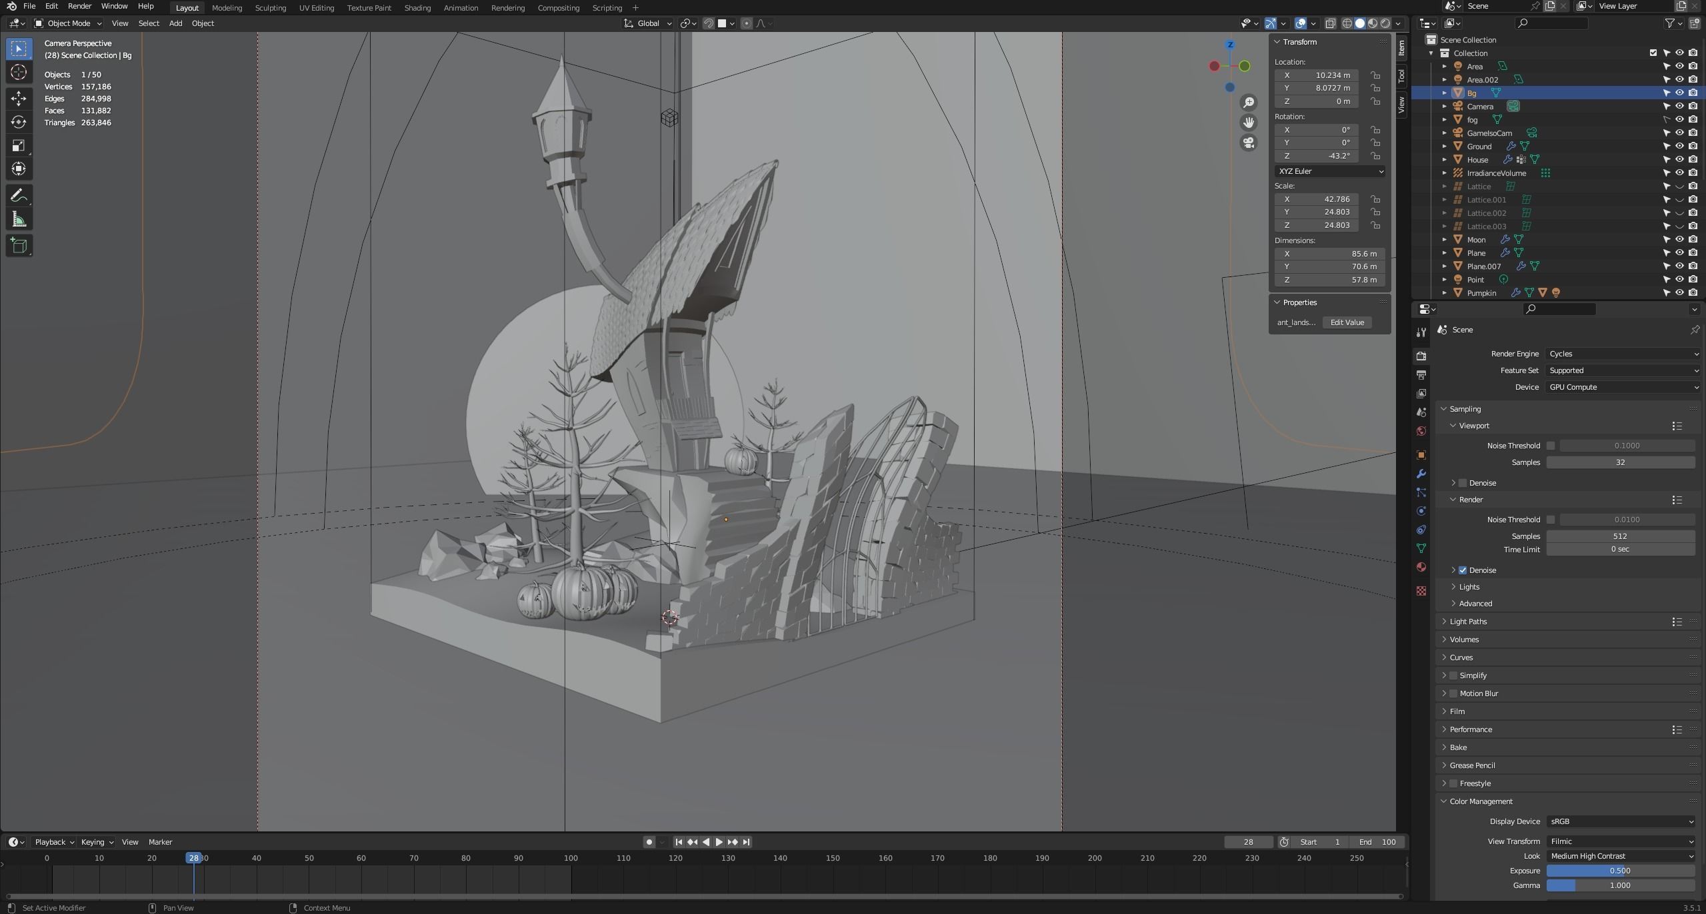Viewport: 1706px width, 914px height.
Task: Switch to the Shading workspace tab
Action: pyautogui.click(x=417, y=8)
